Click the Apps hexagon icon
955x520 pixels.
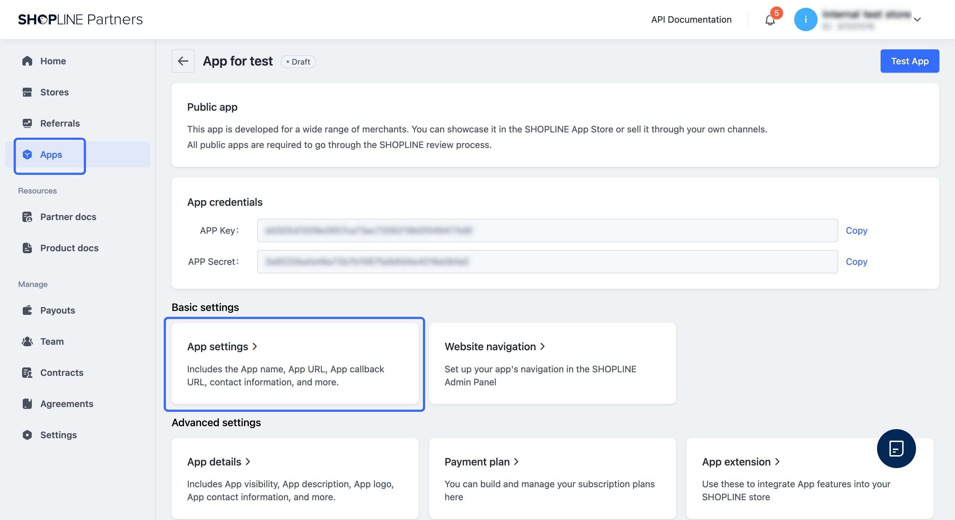[x=27, y=155]
